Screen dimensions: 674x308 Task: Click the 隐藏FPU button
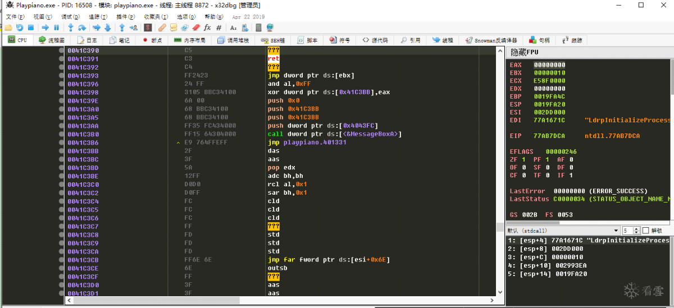pyautogui.click(x=524, y=52)
